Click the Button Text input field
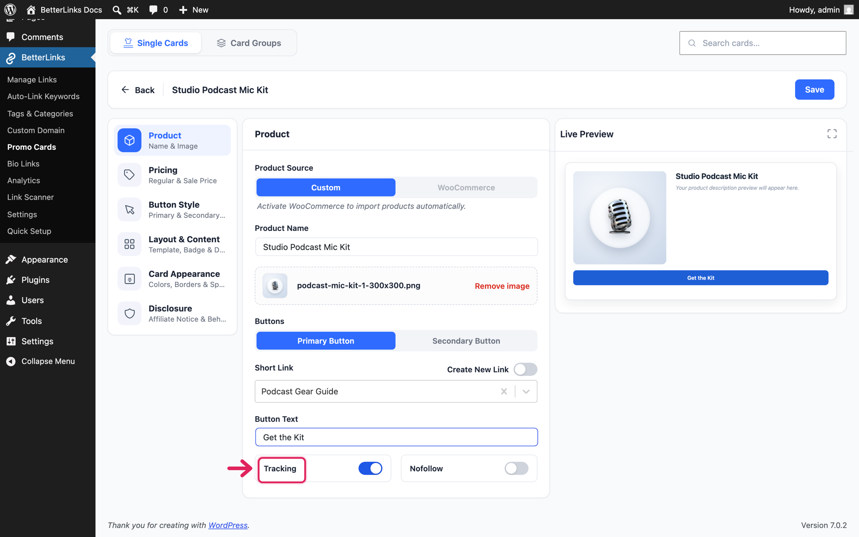This screenshot has height=537, width=859. (x=396, y=437)
